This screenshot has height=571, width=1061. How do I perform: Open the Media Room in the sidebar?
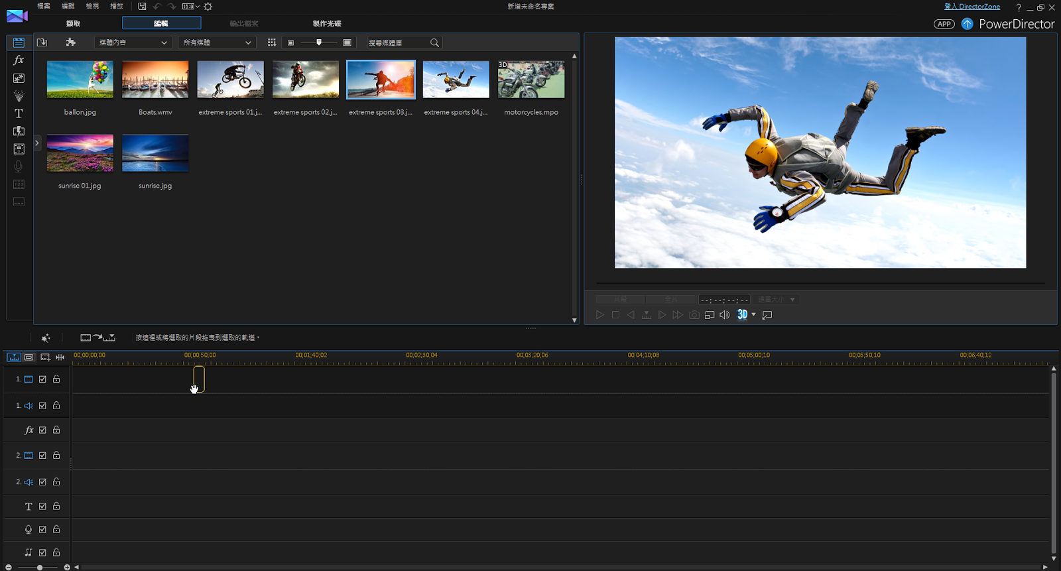[x=19, y=42]
